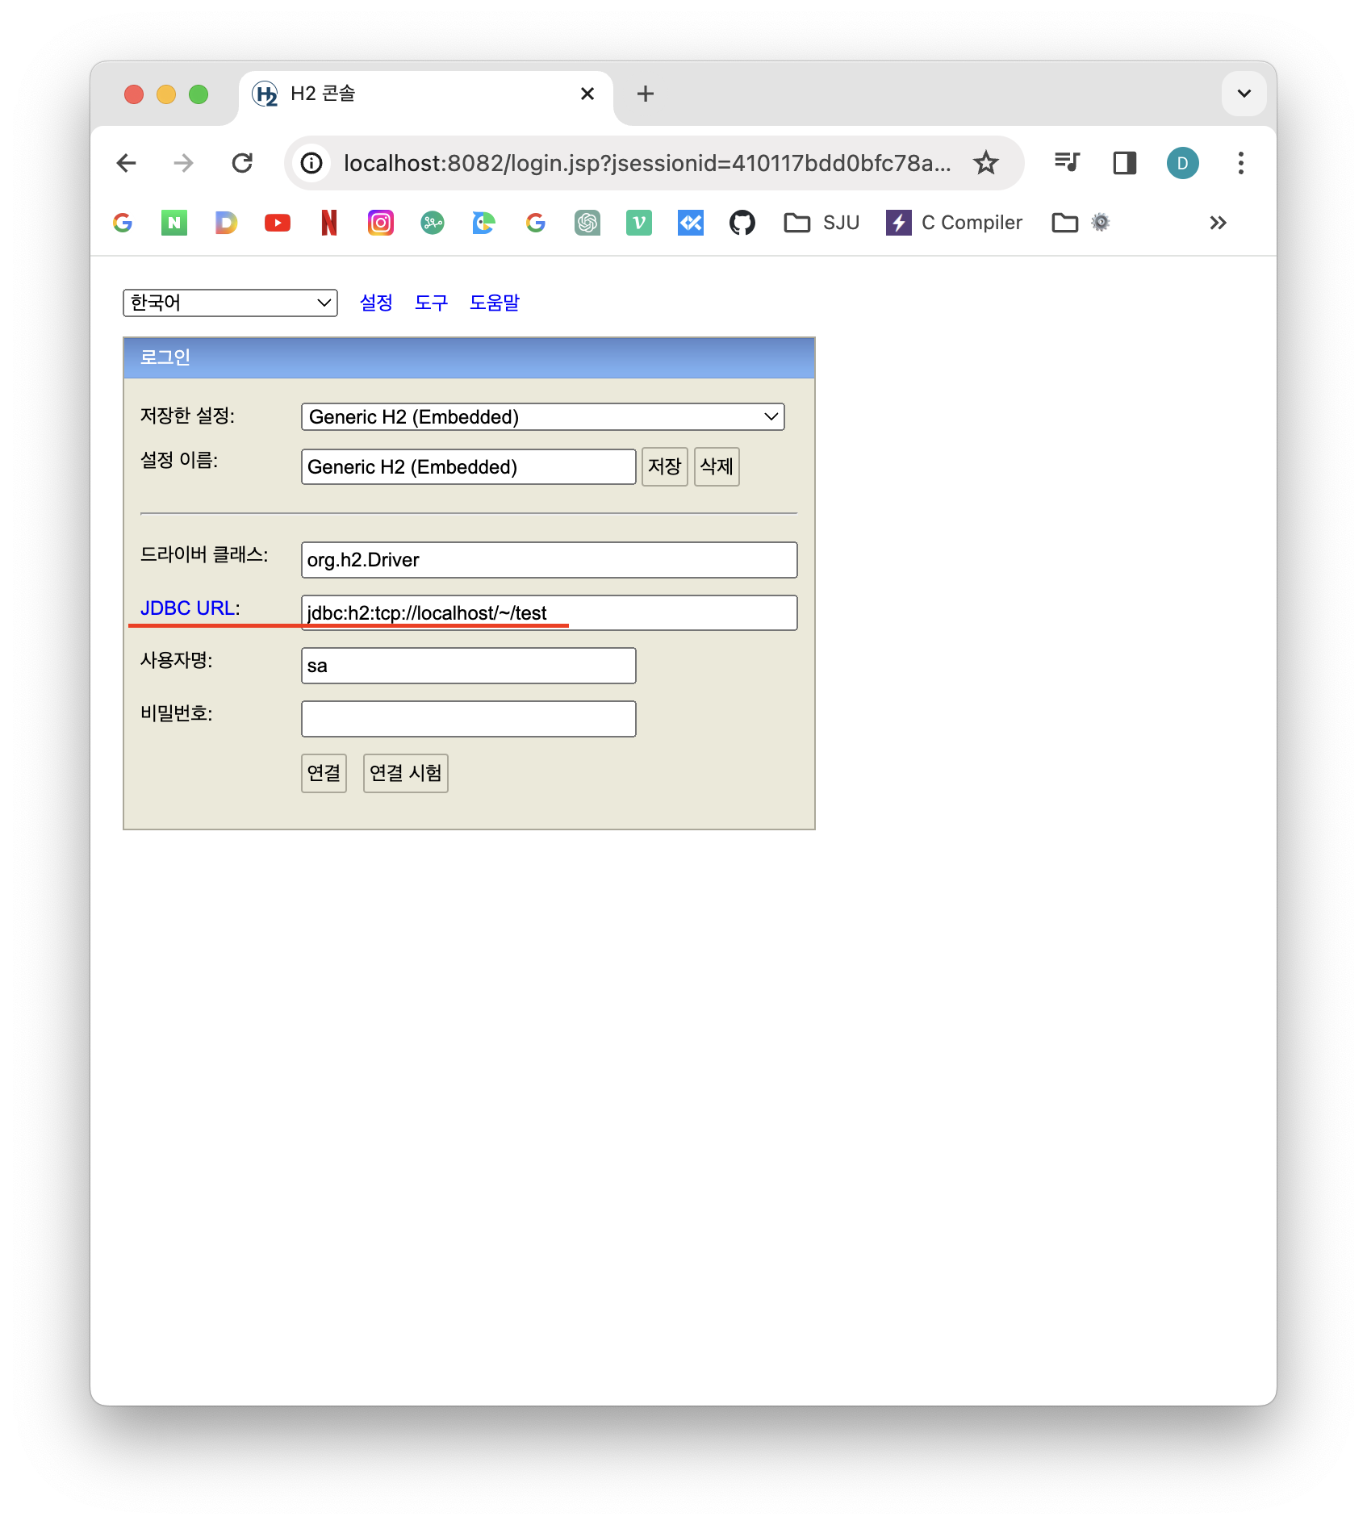Open the Daum D bookmark icon
Screen dimensions: 1367x1525
[x=226, y=223]
